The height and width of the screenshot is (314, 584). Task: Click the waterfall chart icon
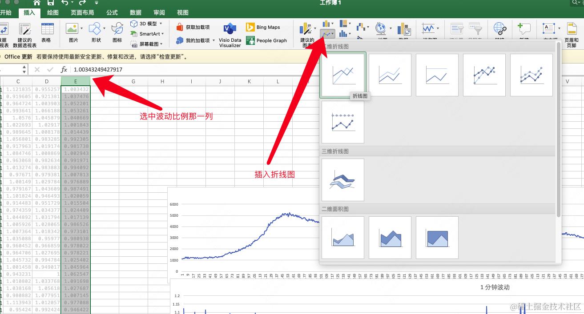(361, 27)
